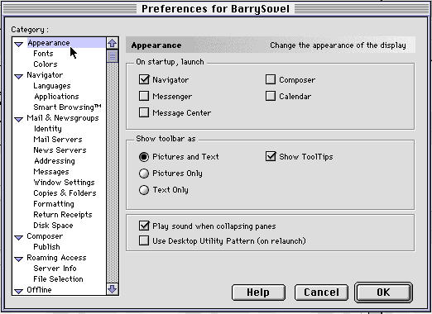Open the File Selection category
This screenshot has width=432, height=314.
click(x=58, y=279)
